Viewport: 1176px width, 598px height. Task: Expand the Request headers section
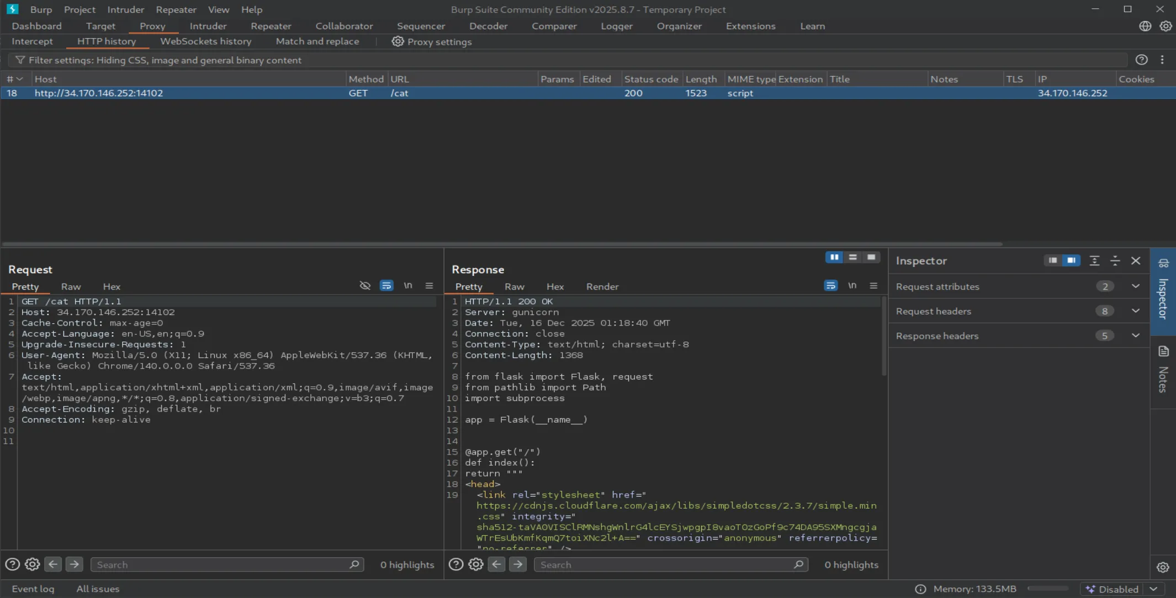1136,311
